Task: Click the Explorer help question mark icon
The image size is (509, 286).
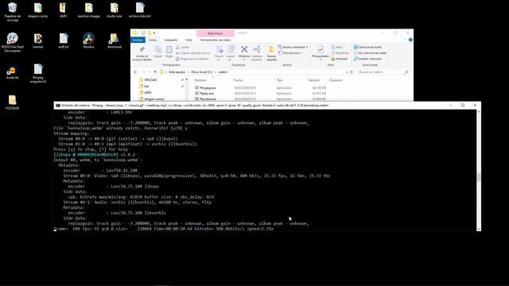Action: [x=410, y=40]
